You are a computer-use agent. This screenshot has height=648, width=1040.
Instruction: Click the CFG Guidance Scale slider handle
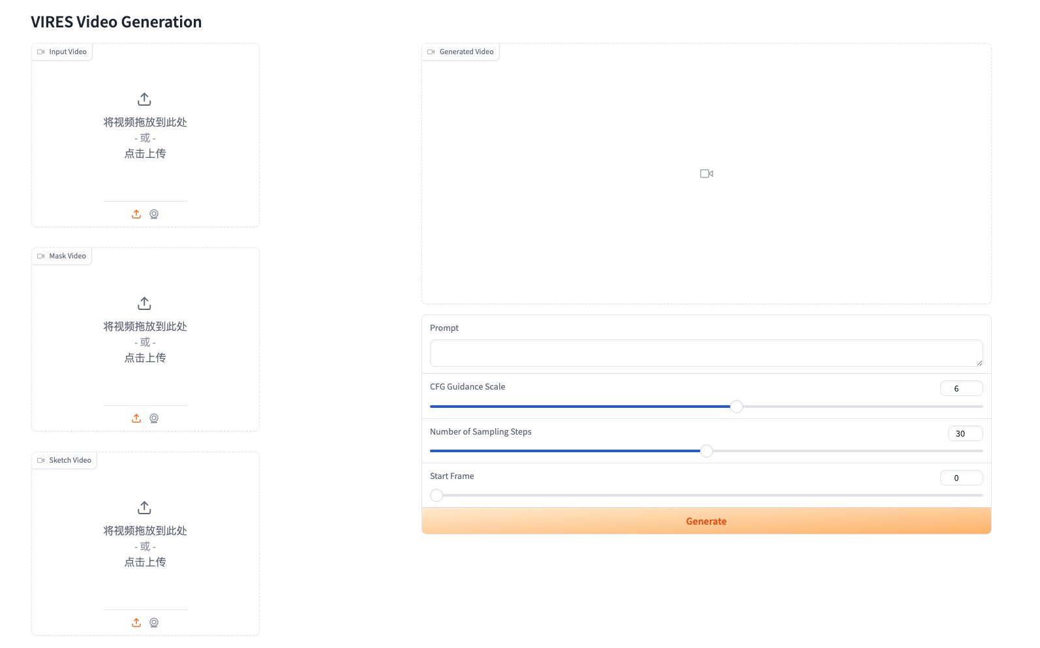(x=737, y=407)
